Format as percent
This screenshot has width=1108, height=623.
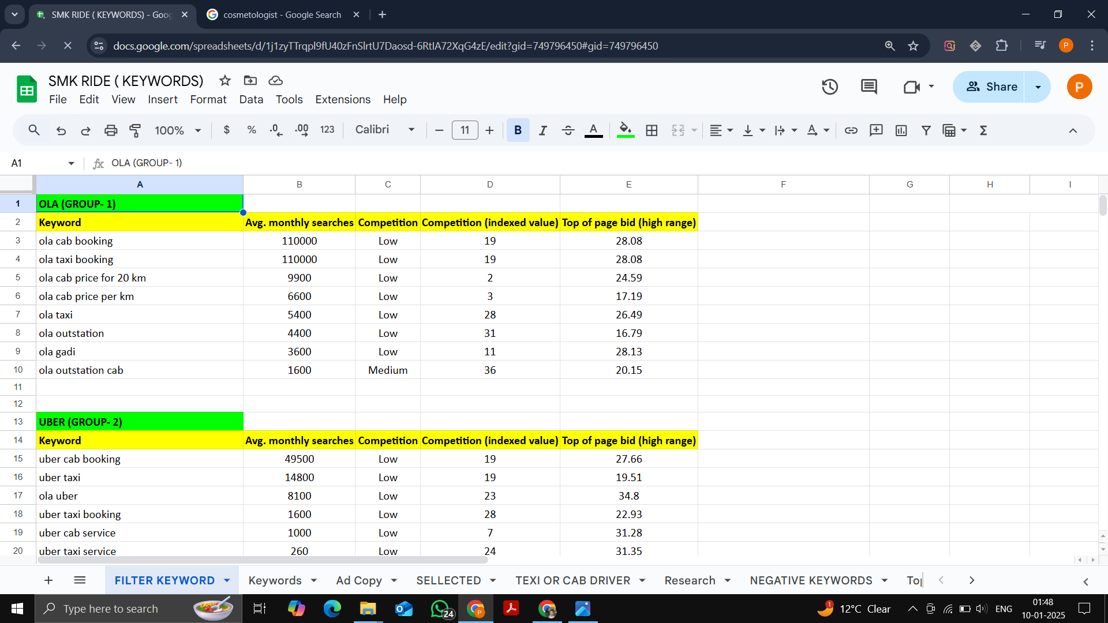(x=252, y=130)
